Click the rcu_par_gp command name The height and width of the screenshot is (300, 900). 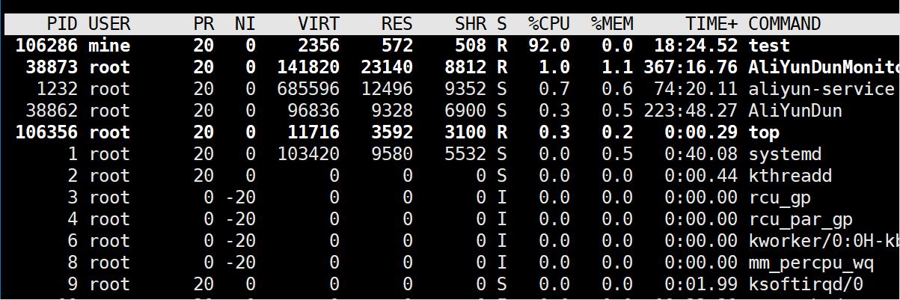tap(801, 220)
